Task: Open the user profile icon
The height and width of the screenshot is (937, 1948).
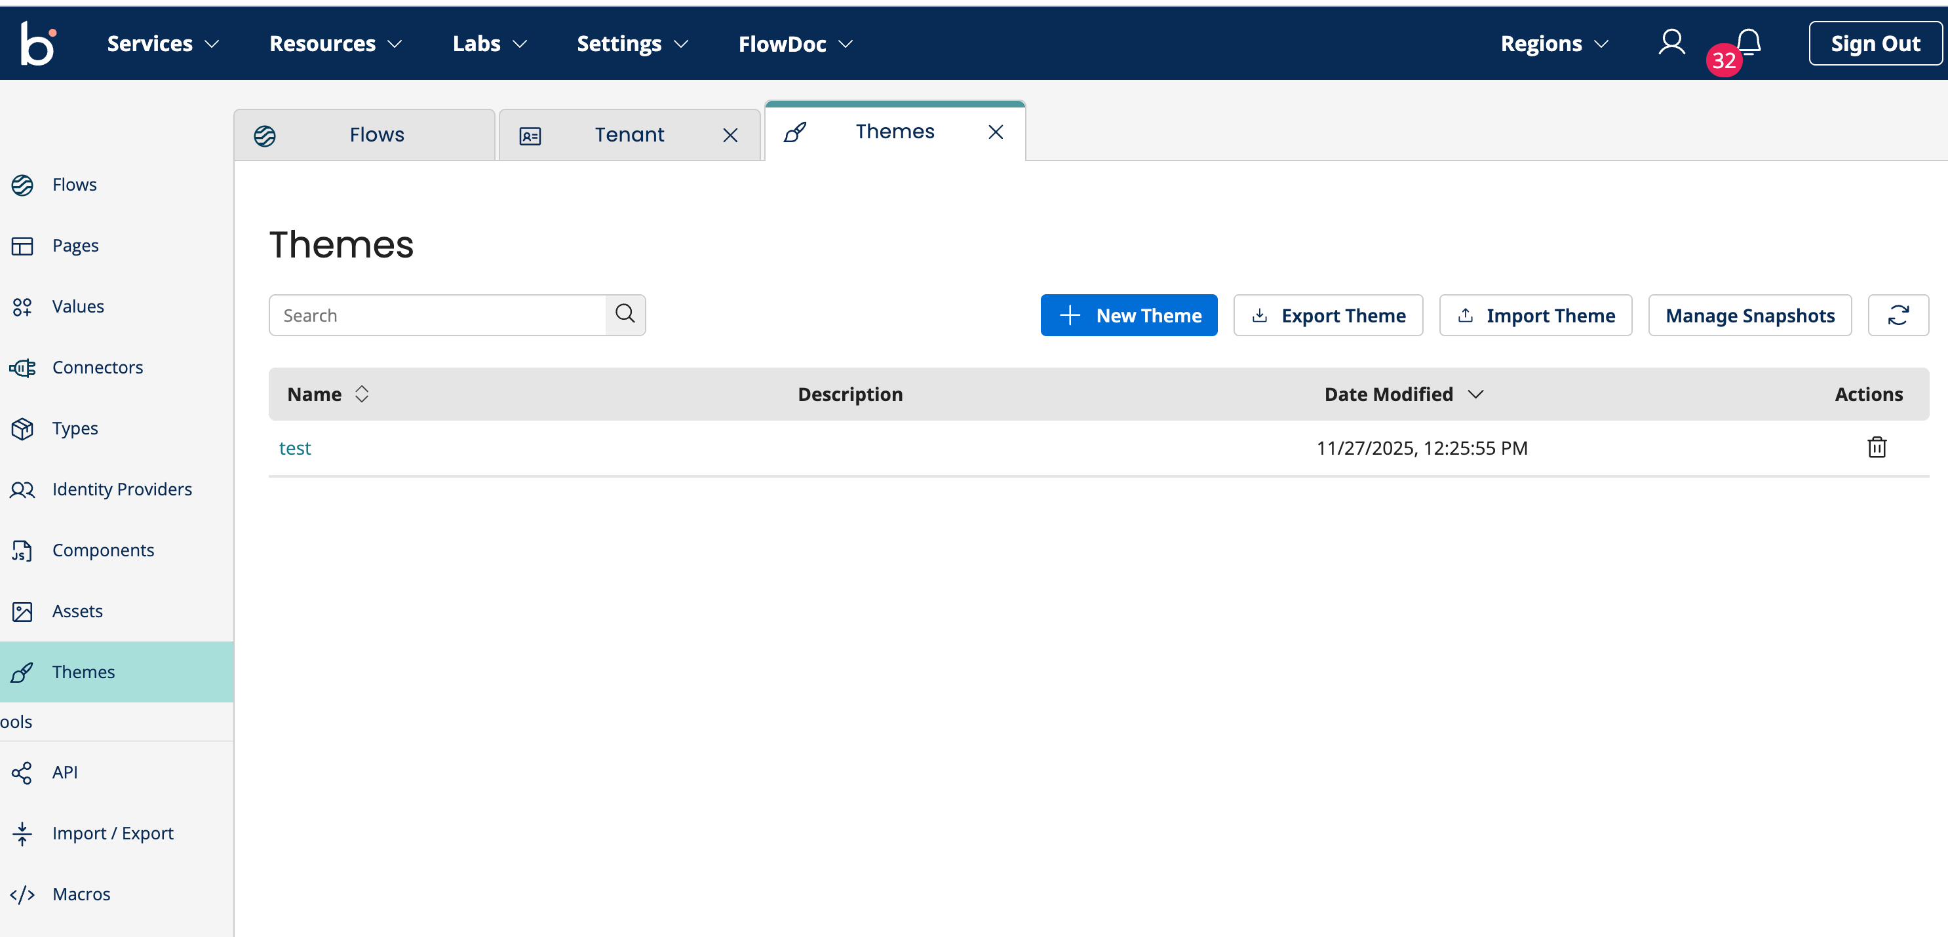Action: (1671, 43)
